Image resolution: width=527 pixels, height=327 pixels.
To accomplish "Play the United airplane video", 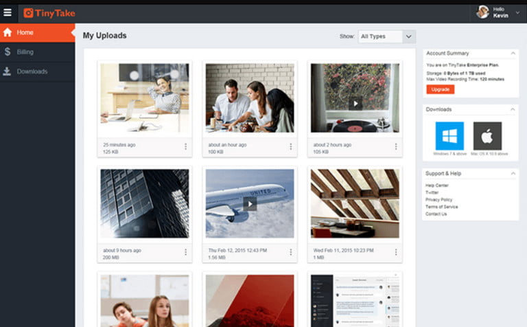I will tap(250, 203).
